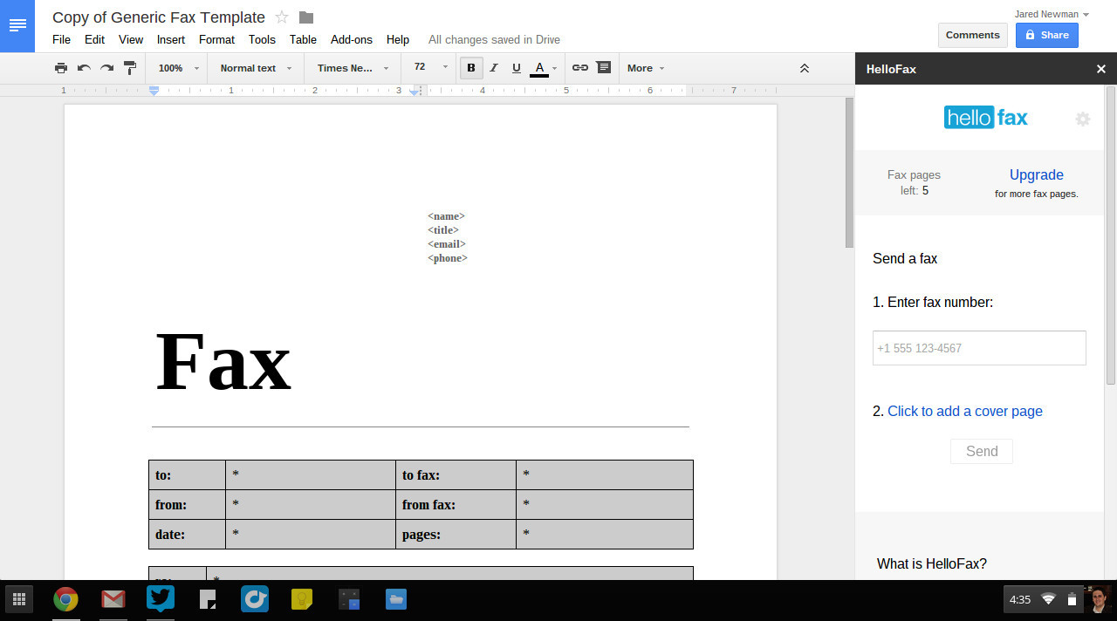1117x621 pixels.
Task: Toggle bold formatting
Action: [471, 68]
